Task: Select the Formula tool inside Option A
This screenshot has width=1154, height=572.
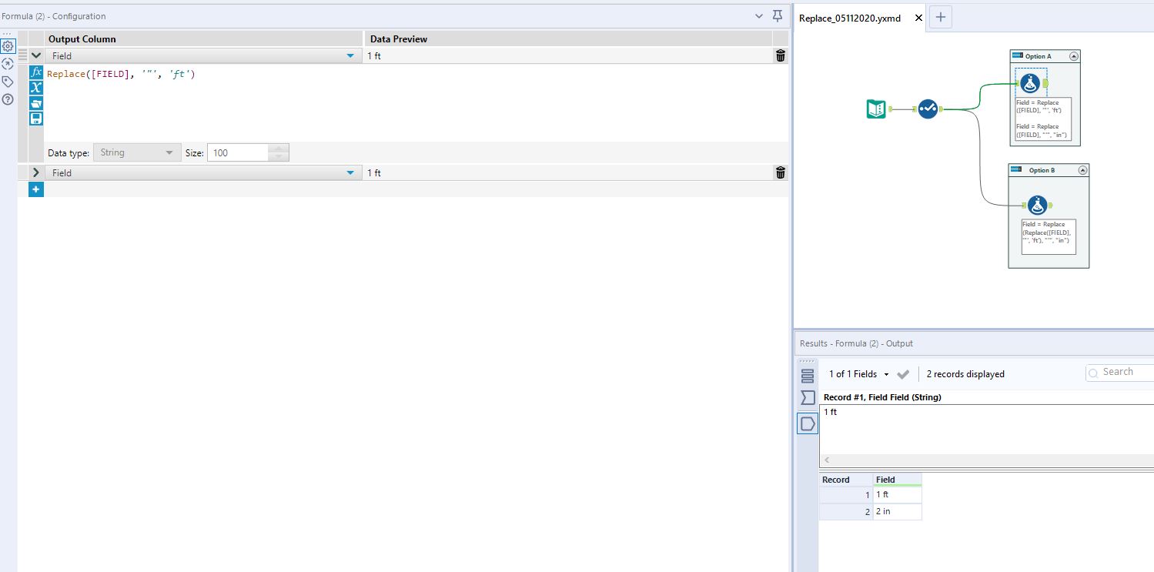Action: pos(1030,83)
